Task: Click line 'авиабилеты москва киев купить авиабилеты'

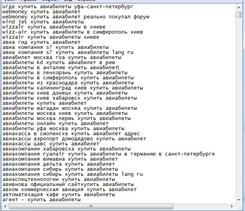Action: pyautogui.click(x=65, y=113)
